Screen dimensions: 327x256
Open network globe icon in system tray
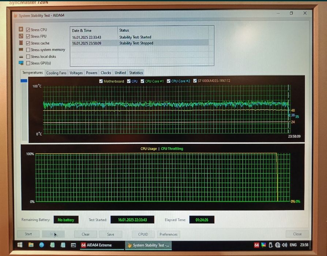(277, 245)
